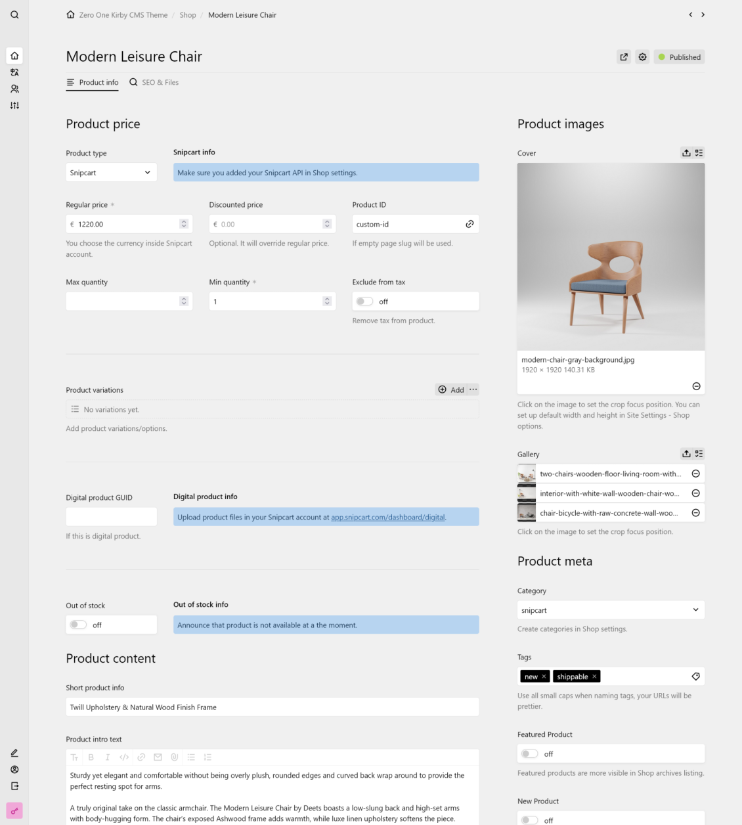
Task: Open the Shop breadcrumb link
Action: 188,14
